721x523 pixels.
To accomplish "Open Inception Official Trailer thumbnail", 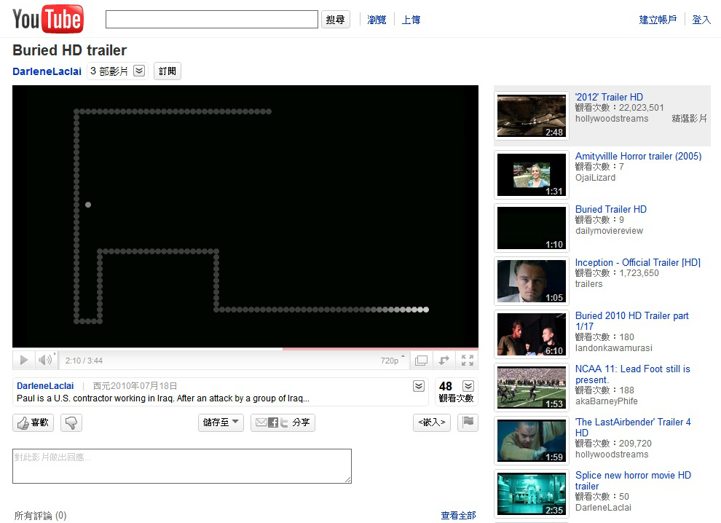I will point(532,281).
